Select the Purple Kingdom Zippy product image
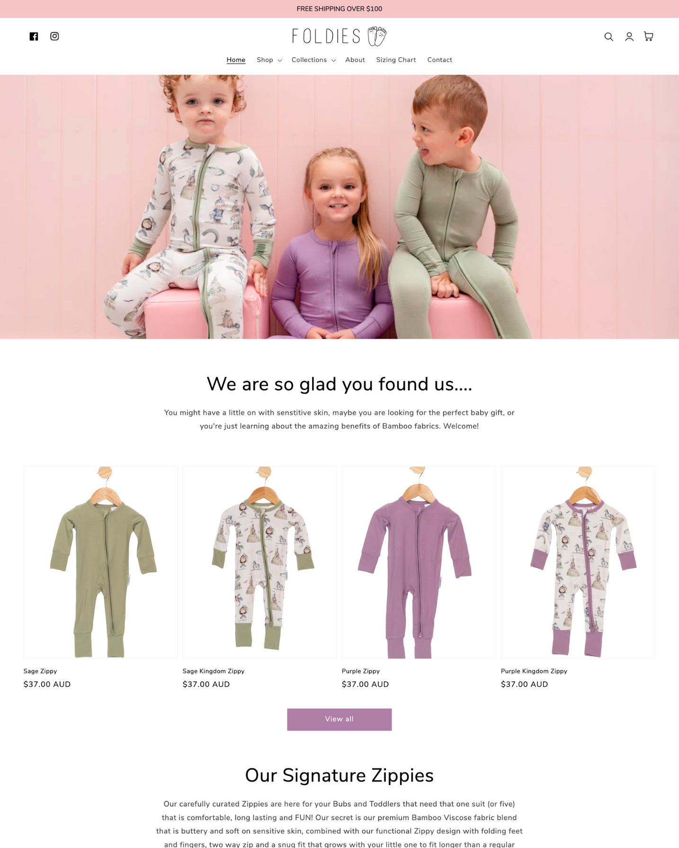The width and height of the screenshot is (679, 848). [578, 562]
